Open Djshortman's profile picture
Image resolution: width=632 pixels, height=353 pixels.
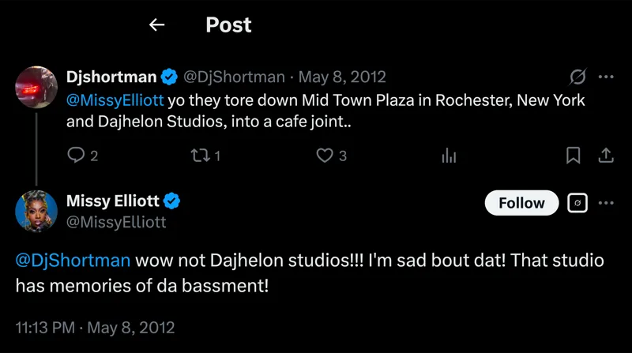click(36, 85)
